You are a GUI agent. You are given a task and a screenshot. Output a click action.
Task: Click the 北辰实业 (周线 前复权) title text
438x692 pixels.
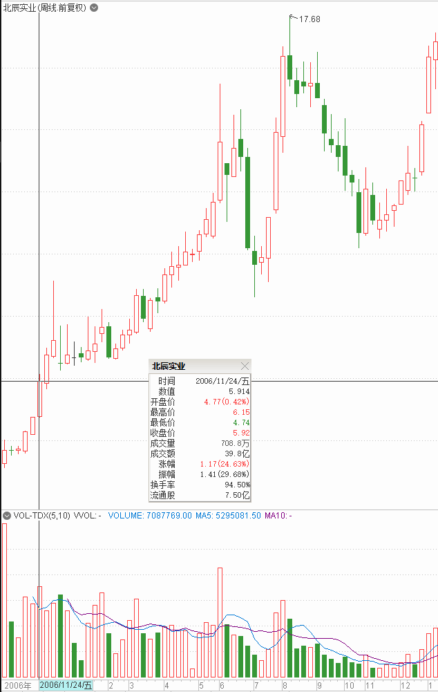pyautogui.click(x=44, y=8)
